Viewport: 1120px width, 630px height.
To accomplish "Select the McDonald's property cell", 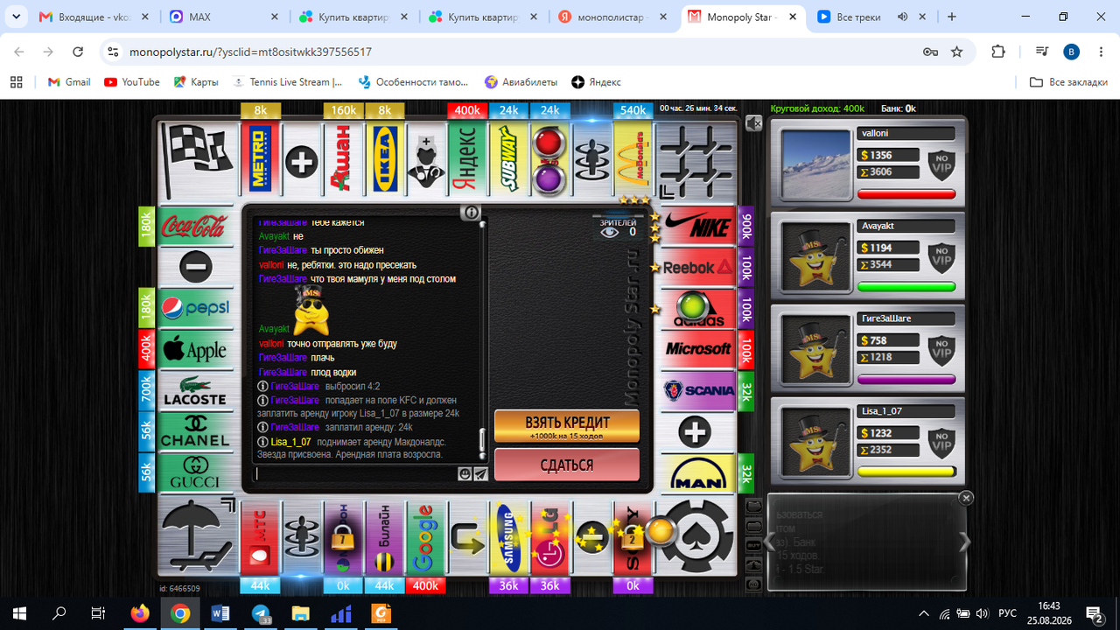I will click(633, 158).
